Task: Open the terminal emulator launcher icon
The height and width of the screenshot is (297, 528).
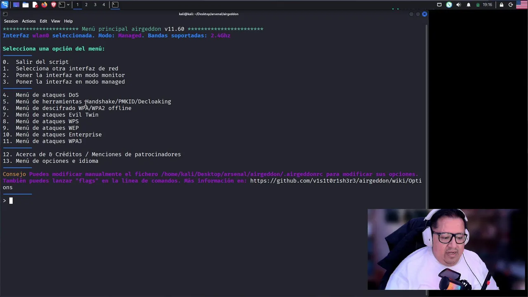Action: (62, 5)
